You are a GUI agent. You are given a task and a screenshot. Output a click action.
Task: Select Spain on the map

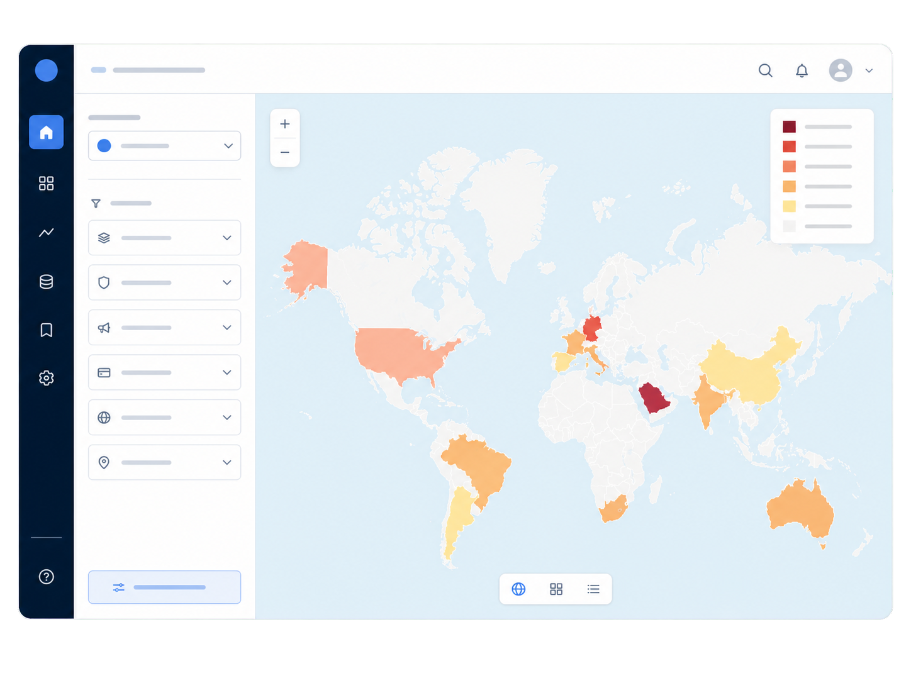(x=563, y=362)
